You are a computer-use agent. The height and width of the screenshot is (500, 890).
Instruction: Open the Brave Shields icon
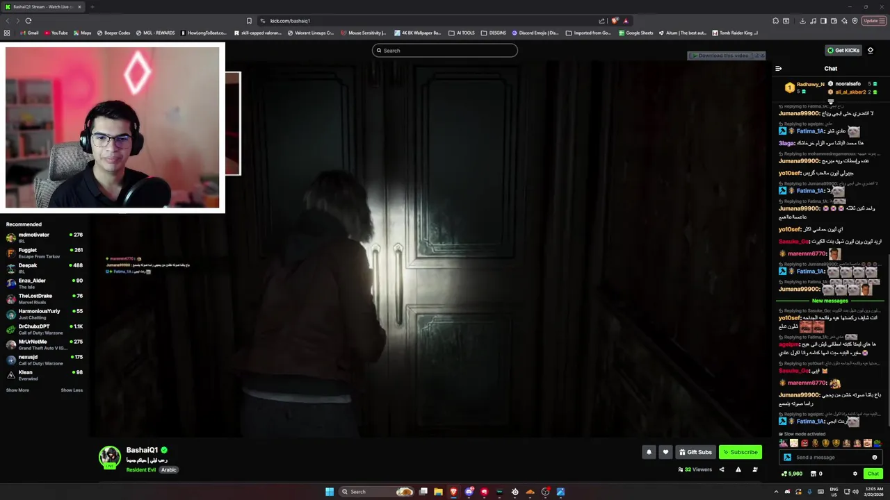click(615, 21)
